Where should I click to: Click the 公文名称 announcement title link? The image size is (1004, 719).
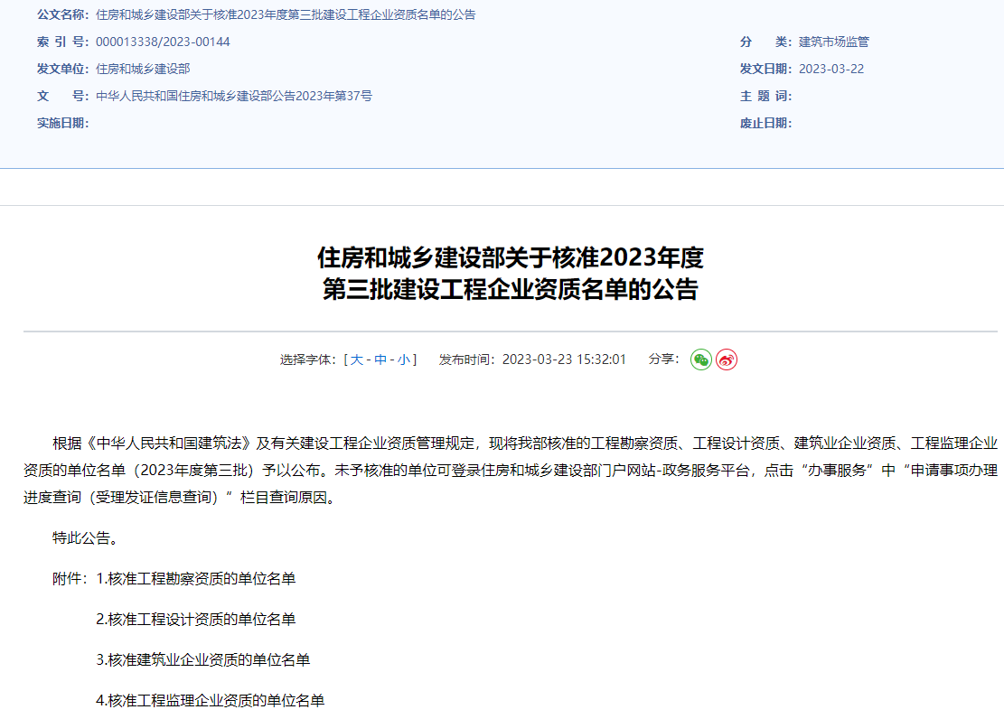[285, 14]
